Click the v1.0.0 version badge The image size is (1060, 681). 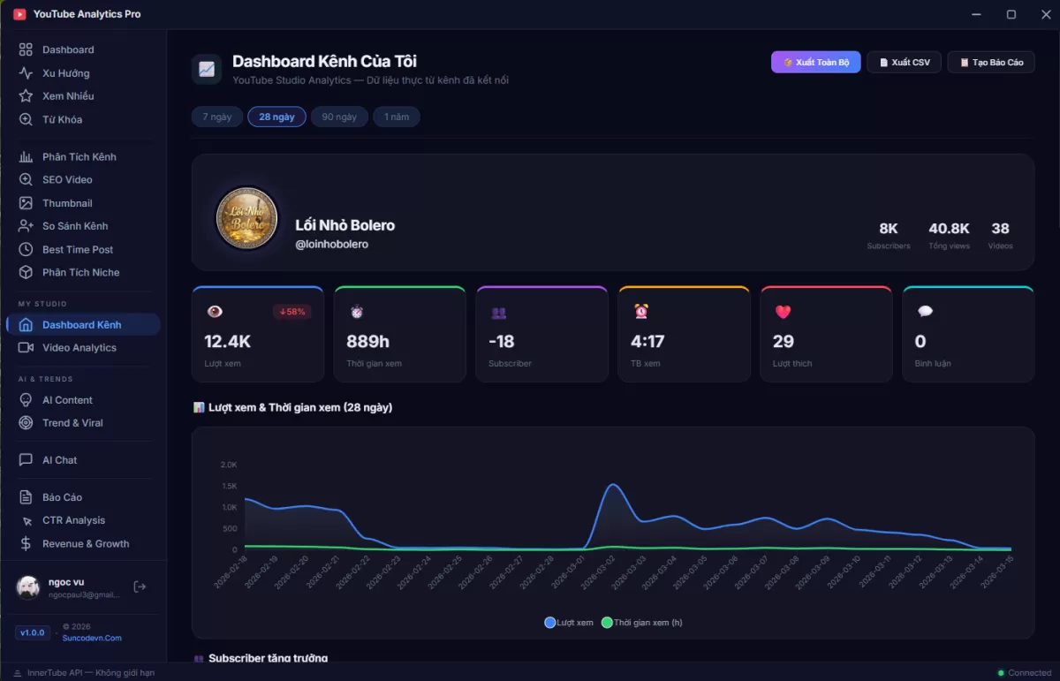click(x=32, y=632)
